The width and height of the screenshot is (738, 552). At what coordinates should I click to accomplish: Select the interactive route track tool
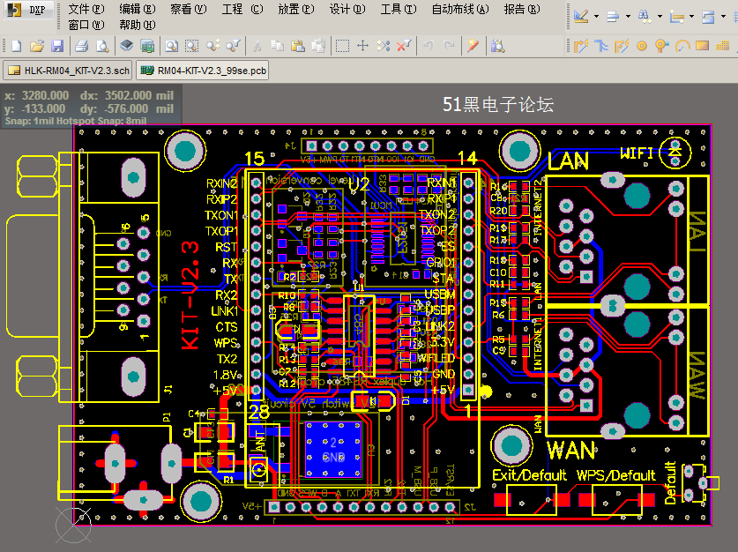click(x=582, y=46)
